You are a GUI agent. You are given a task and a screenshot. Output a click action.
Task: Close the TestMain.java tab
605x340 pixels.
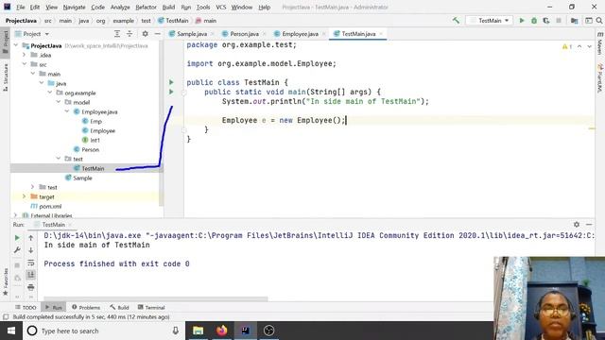(381, 34)
